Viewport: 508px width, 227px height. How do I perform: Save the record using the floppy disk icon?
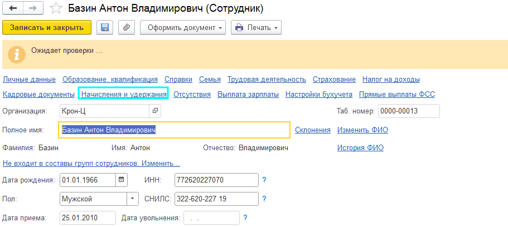click(x=105, y=27)
